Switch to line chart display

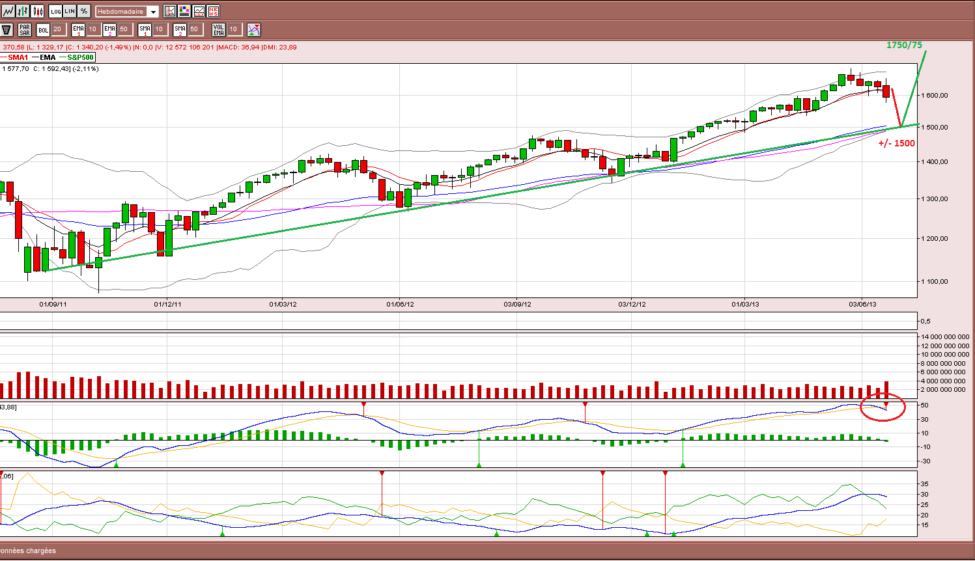click(8, 11)
